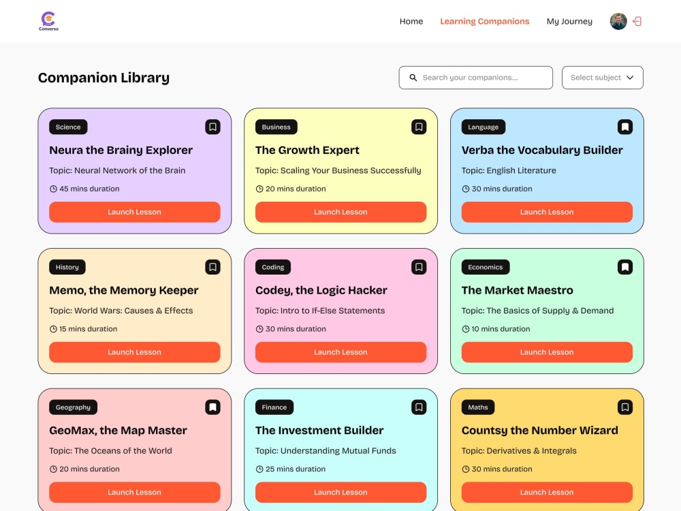Bookmark Neura the Brainy Explorer

point(212,127)
